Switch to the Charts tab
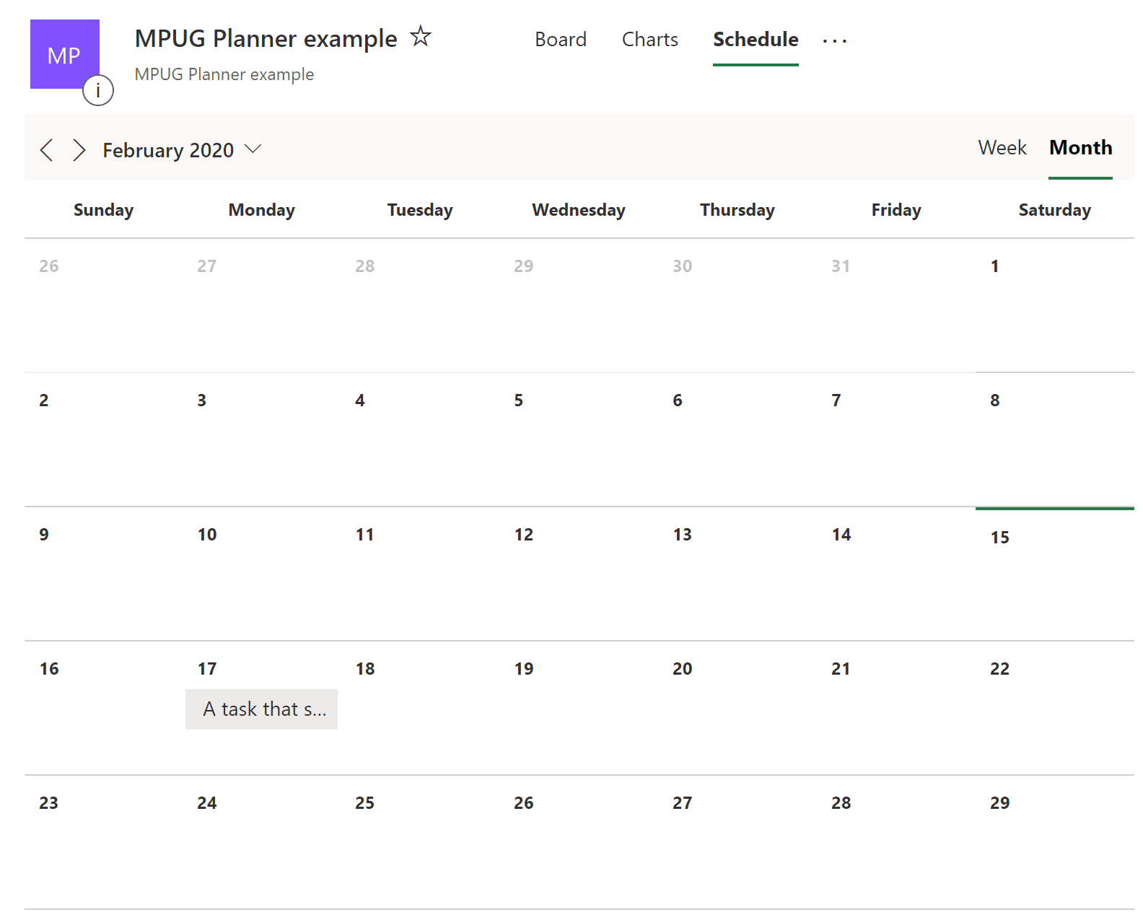This screenshot has width=1143, height=920. [x=650, y=39]
